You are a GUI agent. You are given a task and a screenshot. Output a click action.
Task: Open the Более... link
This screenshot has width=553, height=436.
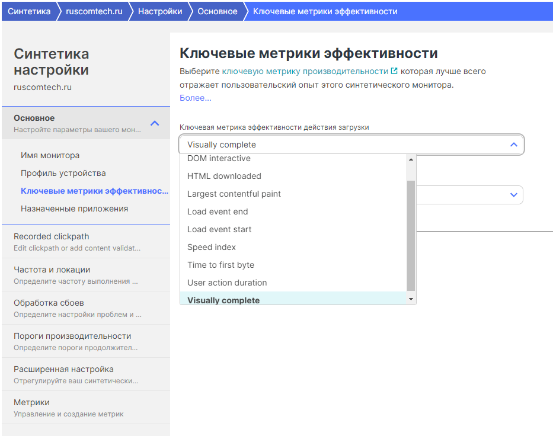point(195,98)
